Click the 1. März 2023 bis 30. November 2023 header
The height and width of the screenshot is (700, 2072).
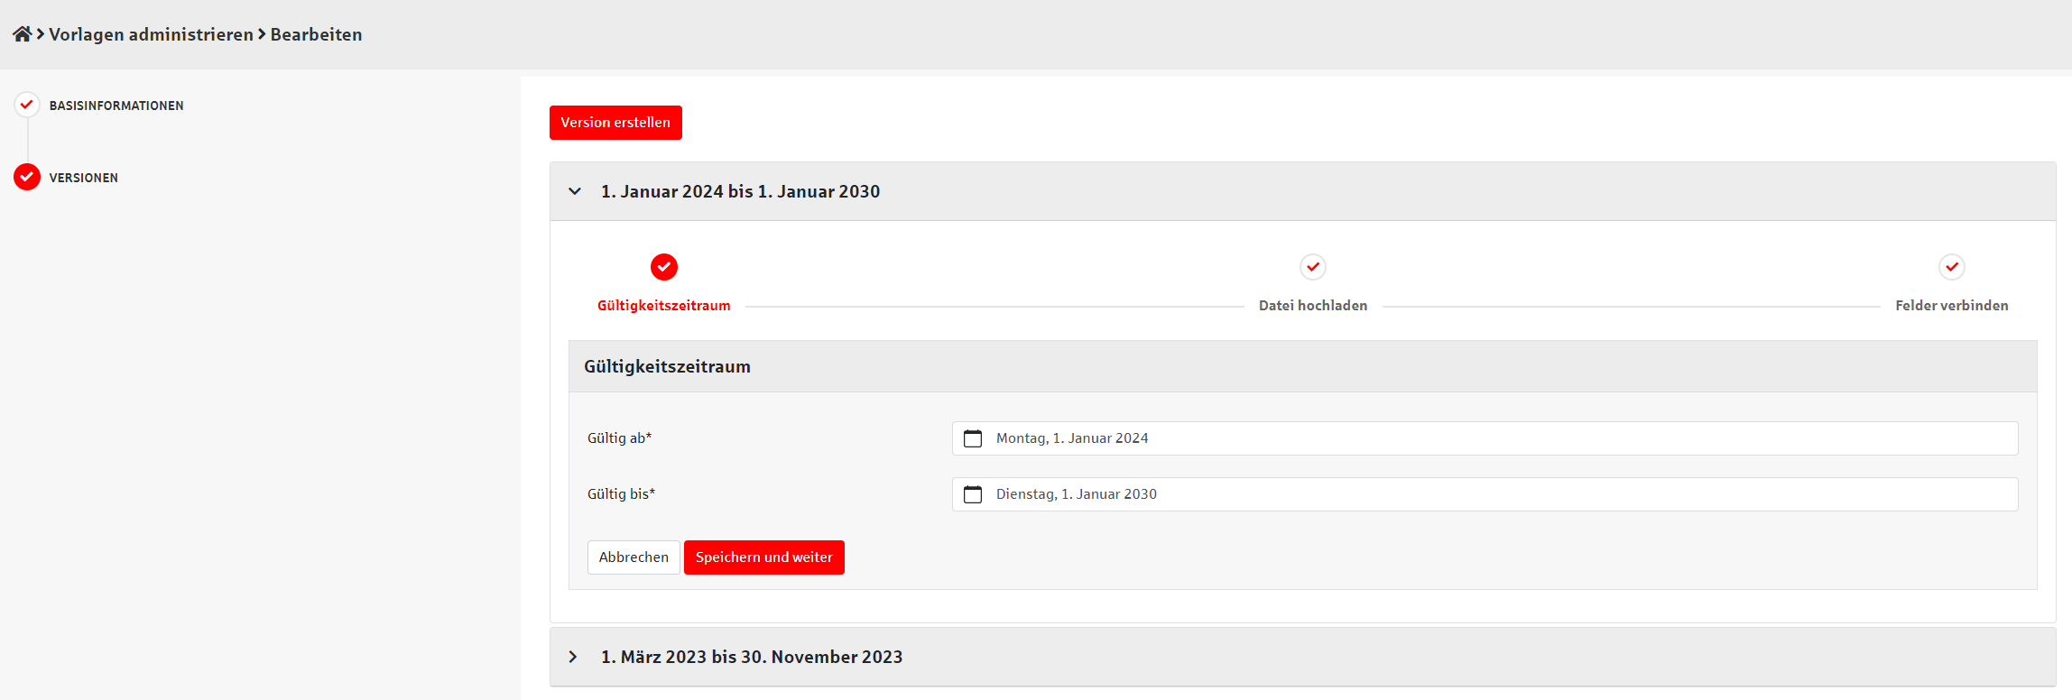pos(752,657)
